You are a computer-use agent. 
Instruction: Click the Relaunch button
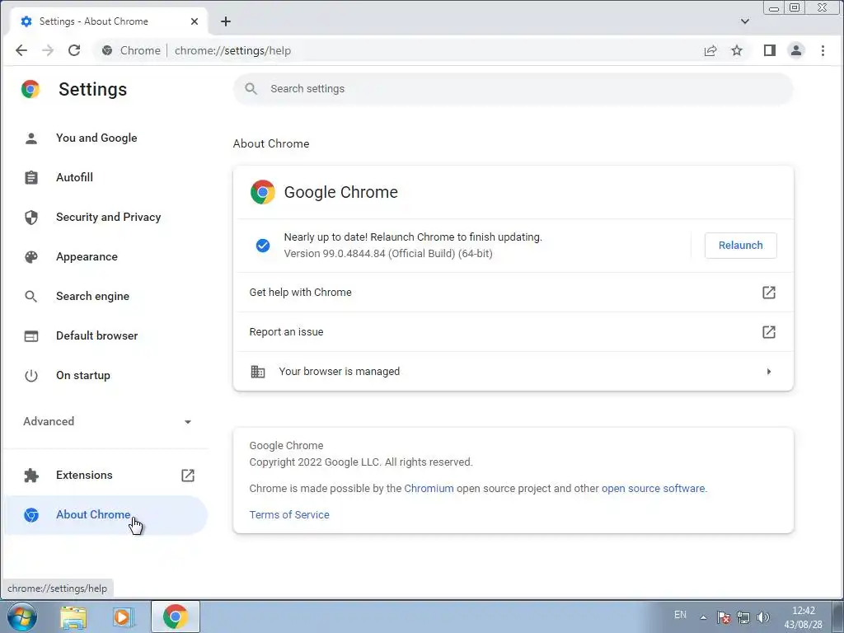(741, 246)
